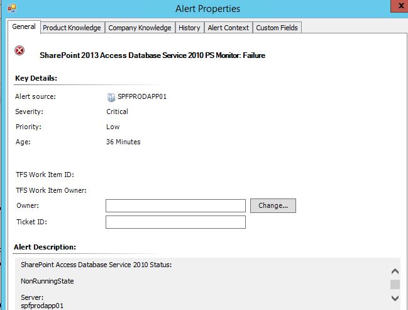The image size is (408, 310).
Task: Click the Alert Description heading
Action: click(45, 247)
